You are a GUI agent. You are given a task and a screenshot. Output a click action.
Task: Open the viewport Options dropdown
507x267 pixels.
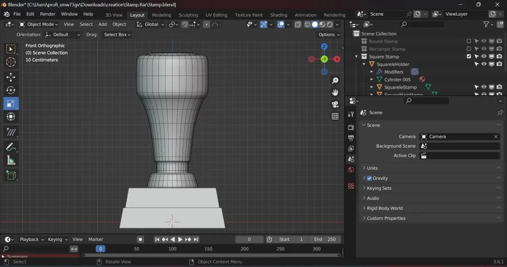(x=329, y=35)
